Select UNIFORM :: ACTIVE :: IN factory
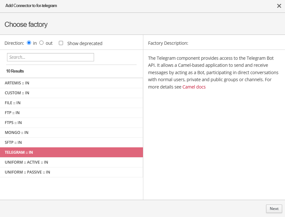Screen dimensions: 285x217 click(x=27, y=162)
